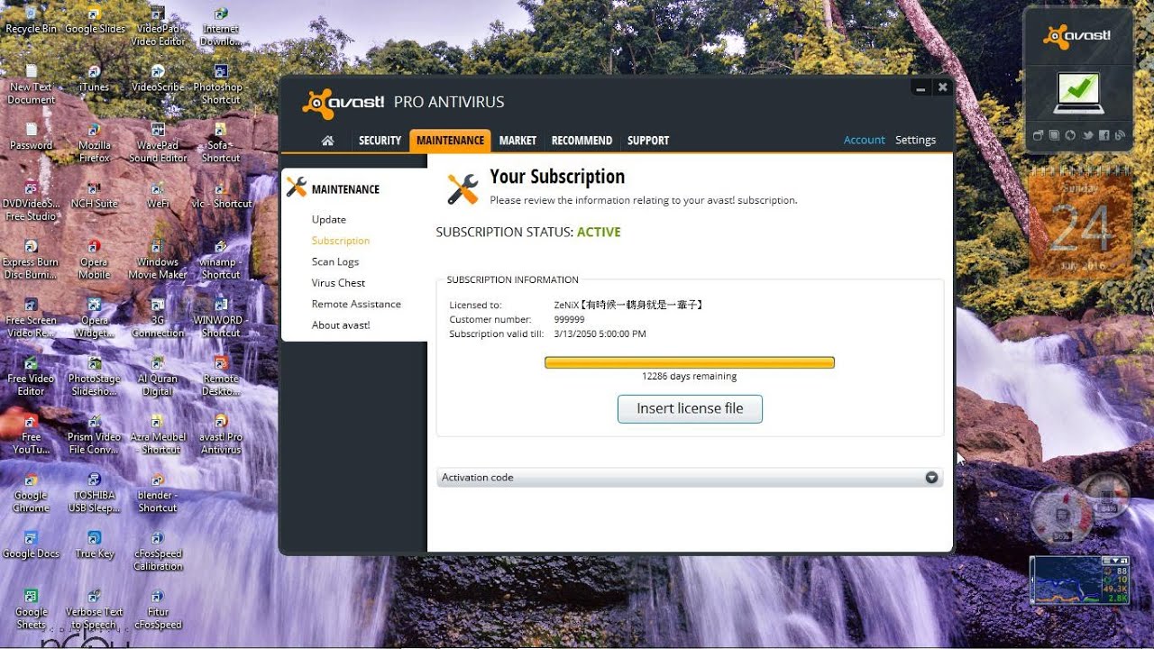Open the SECURITY tab
The height and width of the screenshot is (649, 1154).
pyautogui.click(x=380, y=141)
